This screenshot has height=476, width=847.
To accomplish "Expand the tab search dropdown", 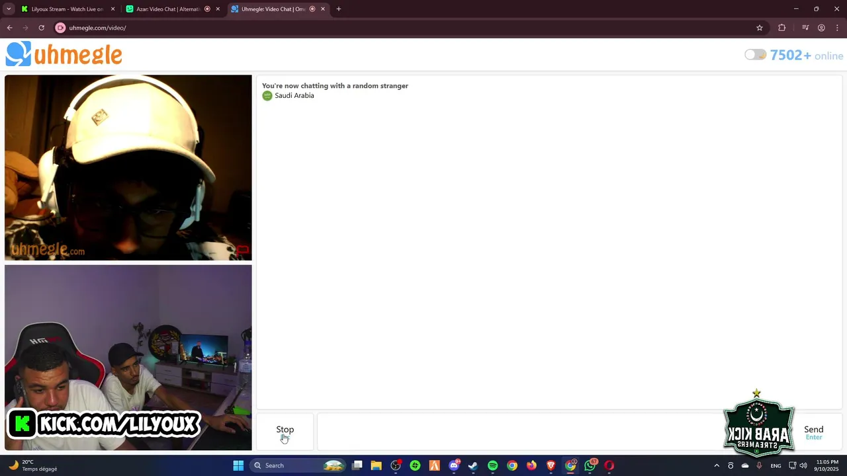I will pos(9,9).
